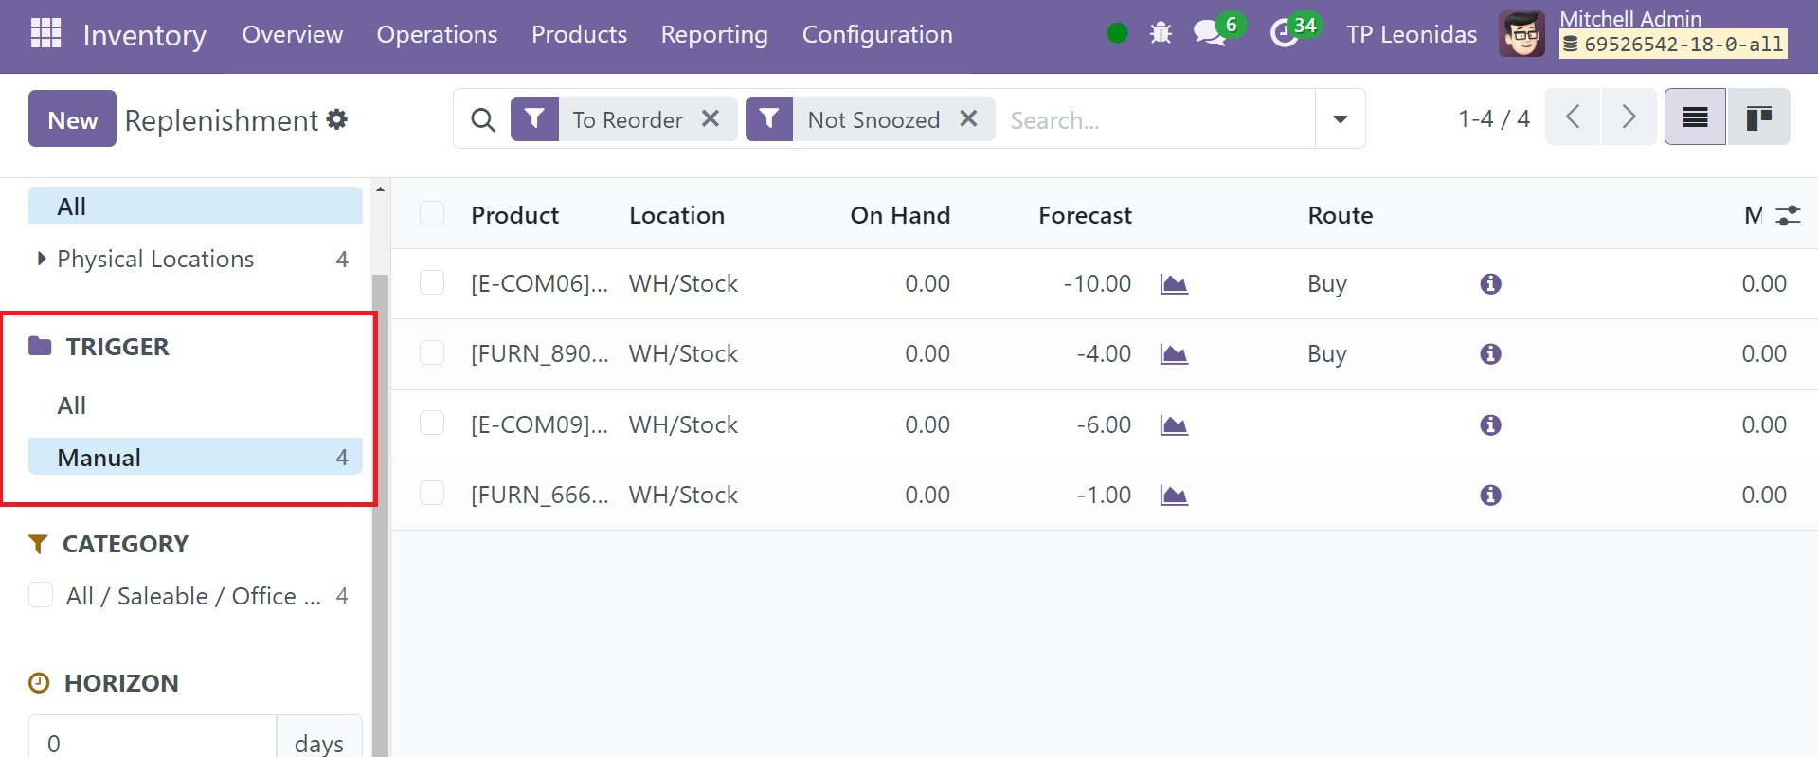Show info for E-COM09 row

[1491, 425]
